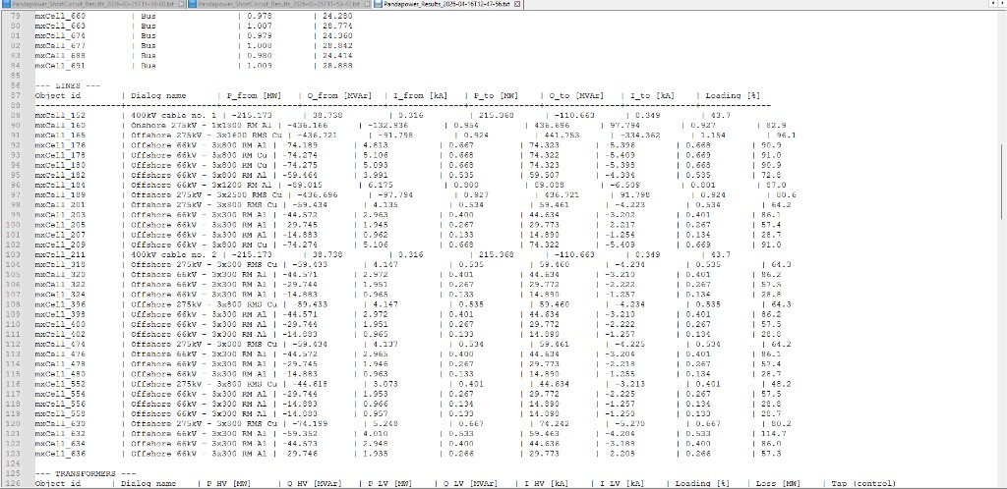The height and width of the screenshot is (489, 1007).
Task: Click the save-state icon on the 11-53-47 tab
Action: tap(194, 4)
